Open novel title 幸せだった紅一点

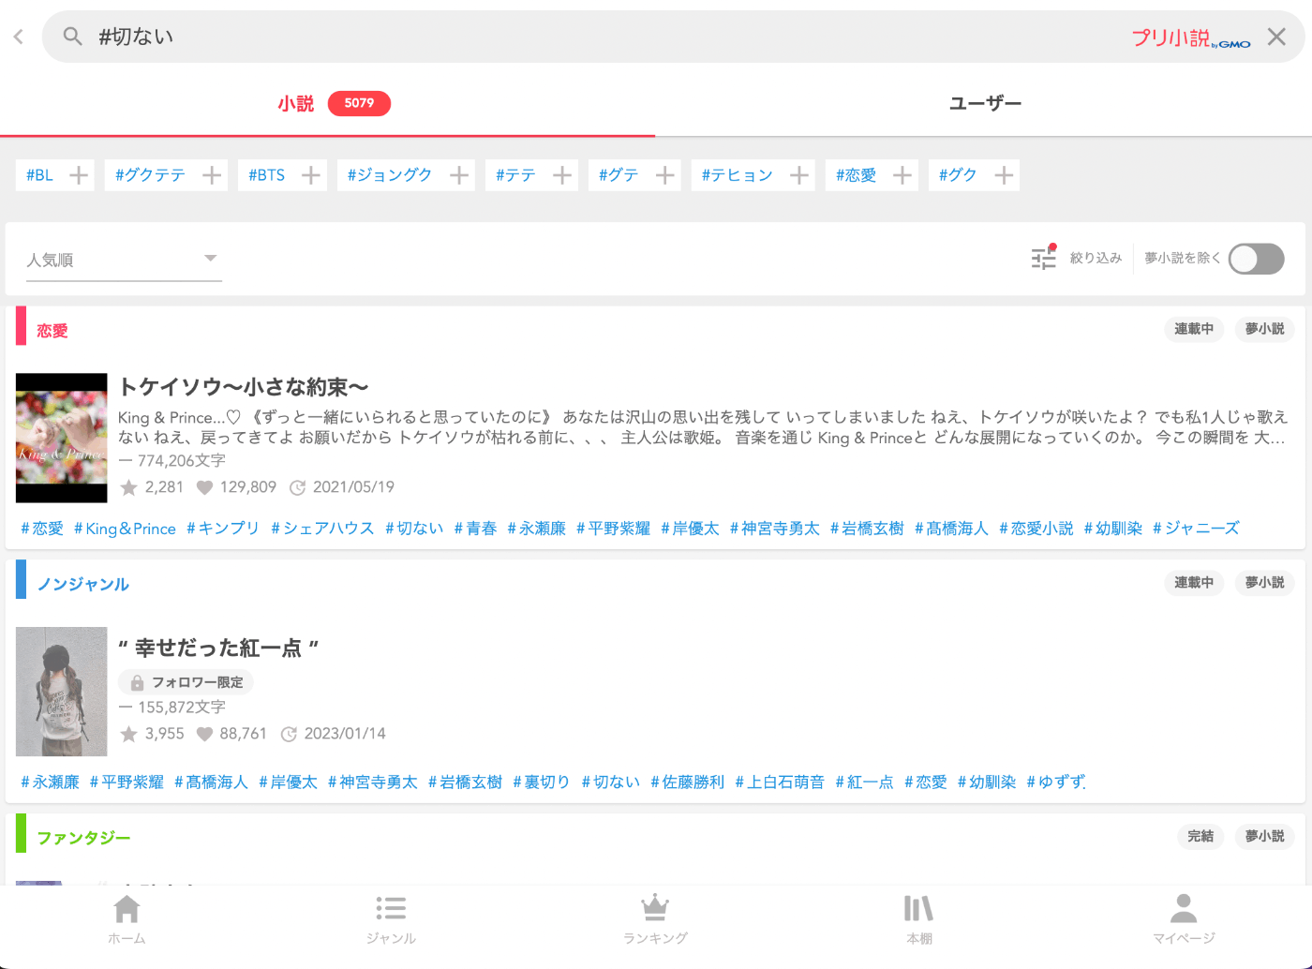click(218, 648)
